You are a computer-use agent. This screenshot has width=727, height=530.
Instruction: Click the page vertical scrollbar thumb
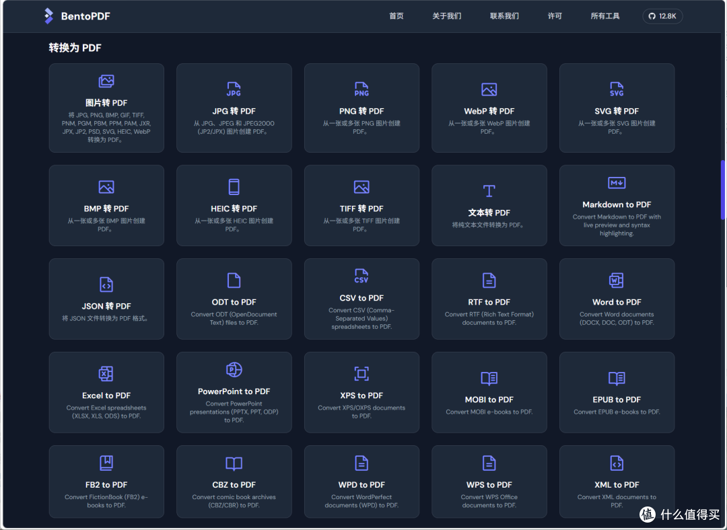point(723,190)
